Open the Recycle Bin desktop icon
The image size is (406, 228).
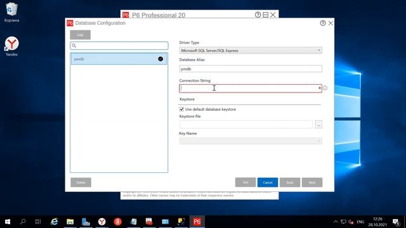click(x=11, y=12)
